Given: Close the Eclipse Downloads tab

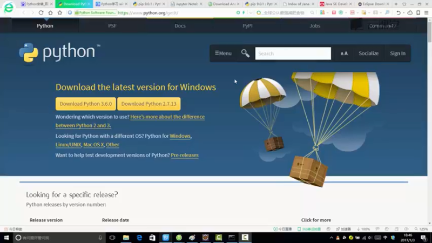Looking at the screenshot, I should 388,4.
